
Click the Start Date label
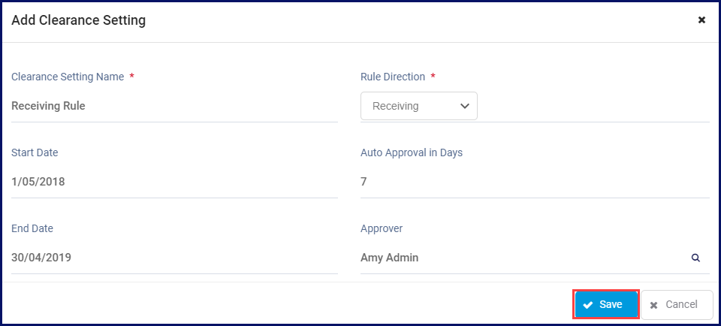tap(35, 152)
